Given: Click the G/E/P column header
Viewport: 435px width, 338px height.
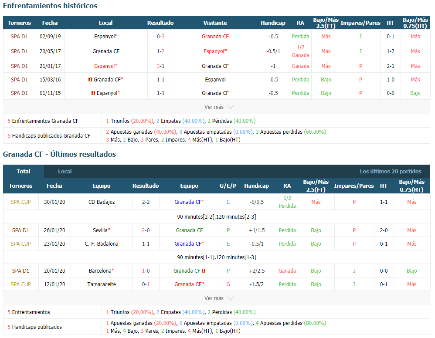Looking at the screenshot, I should 228,186.
